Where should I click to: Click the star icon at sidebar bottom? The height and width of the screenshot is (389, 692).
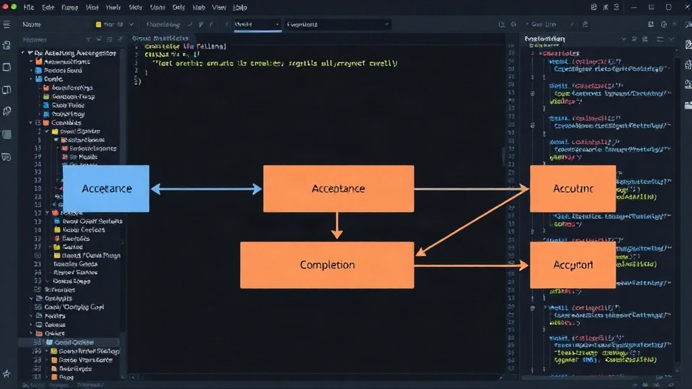click(7, 374)
